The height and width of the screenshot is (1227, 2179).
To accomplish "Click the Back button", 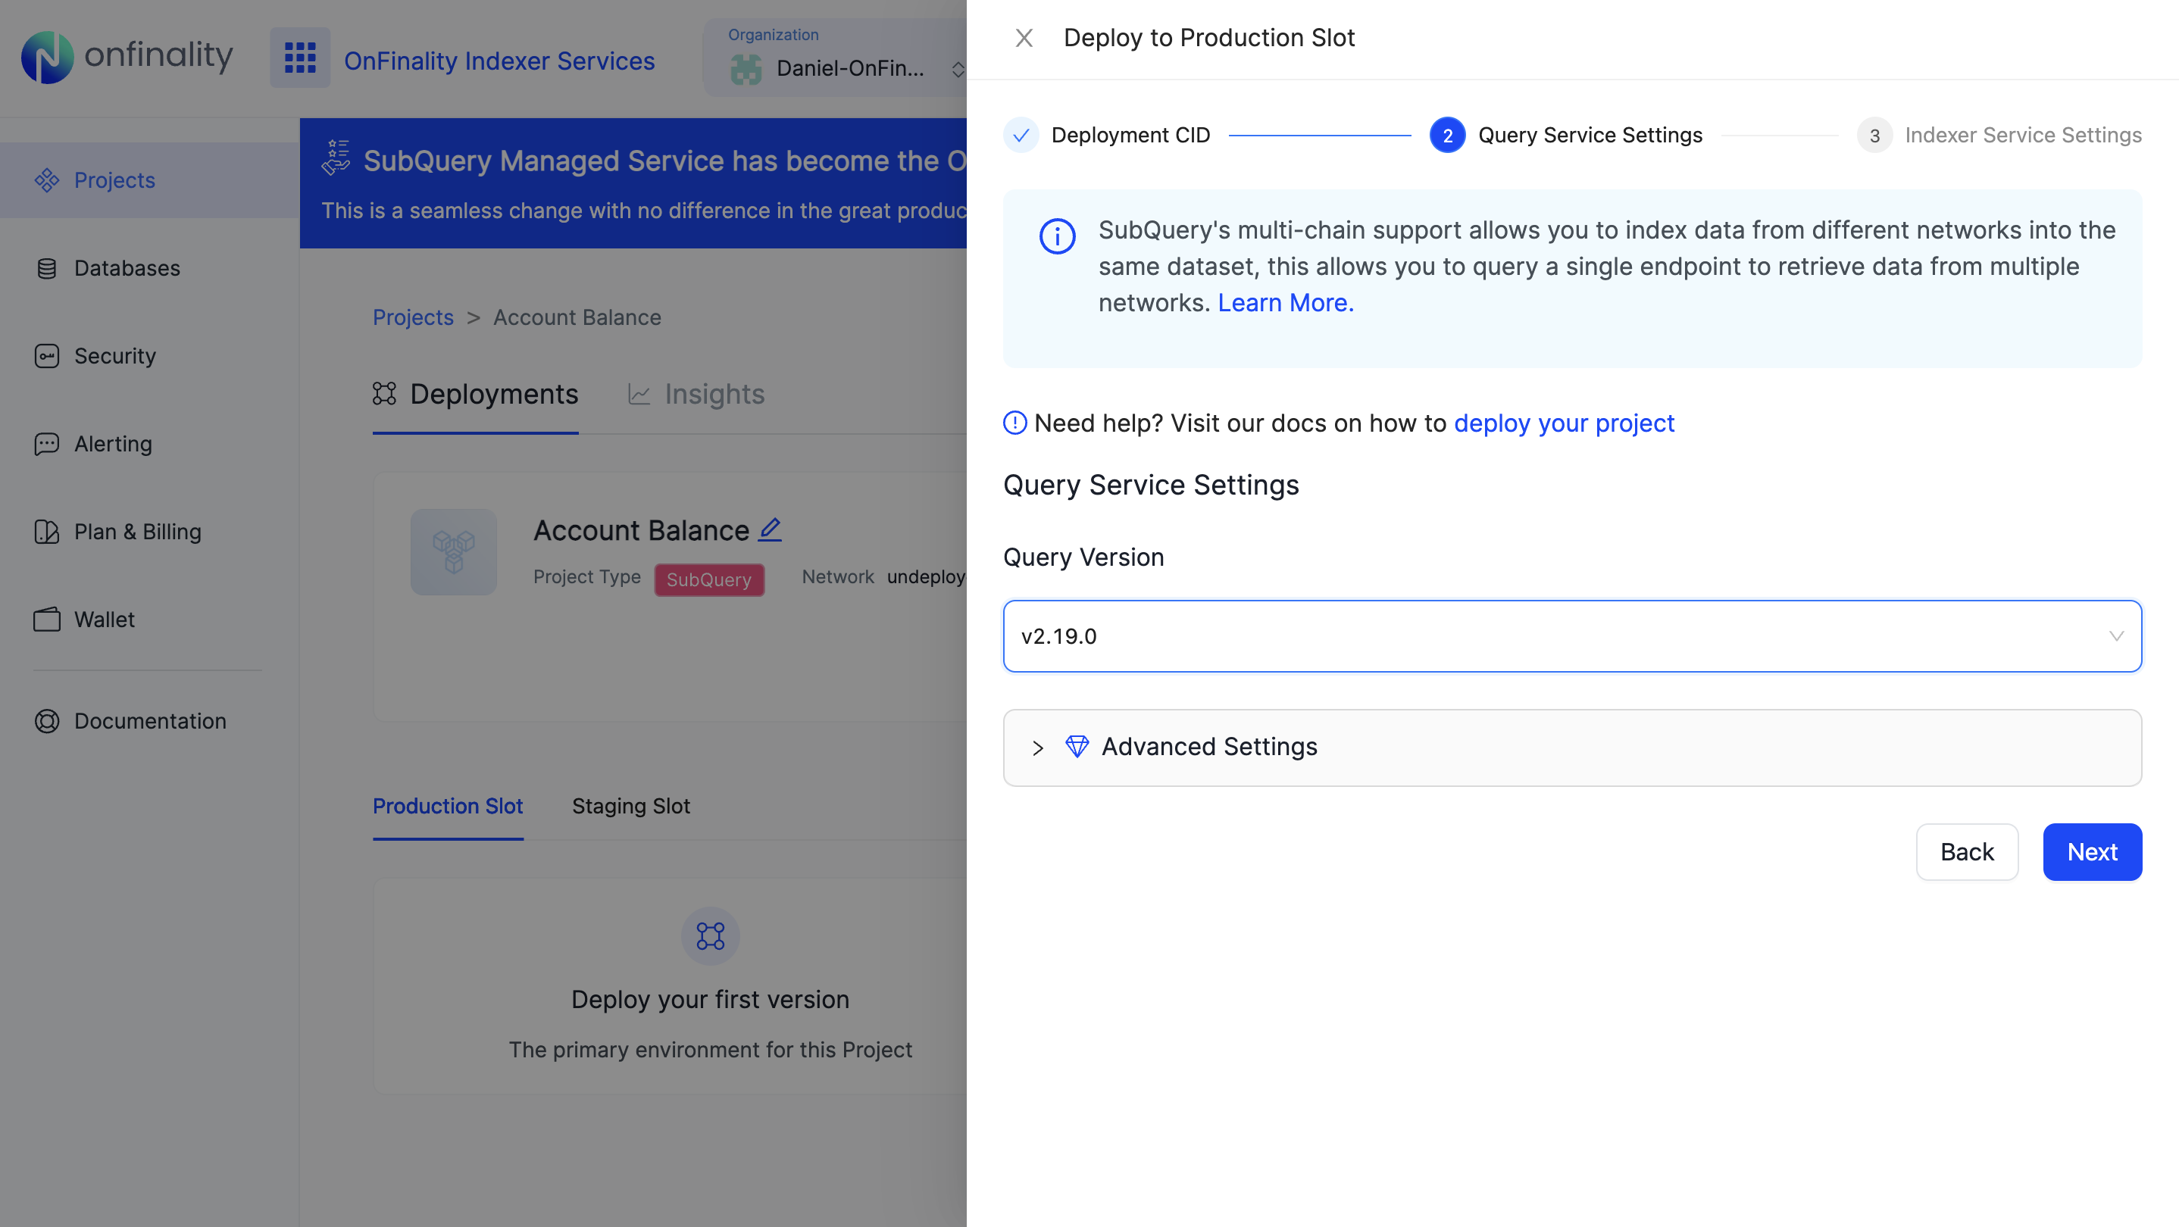I will pos(1966,851).
